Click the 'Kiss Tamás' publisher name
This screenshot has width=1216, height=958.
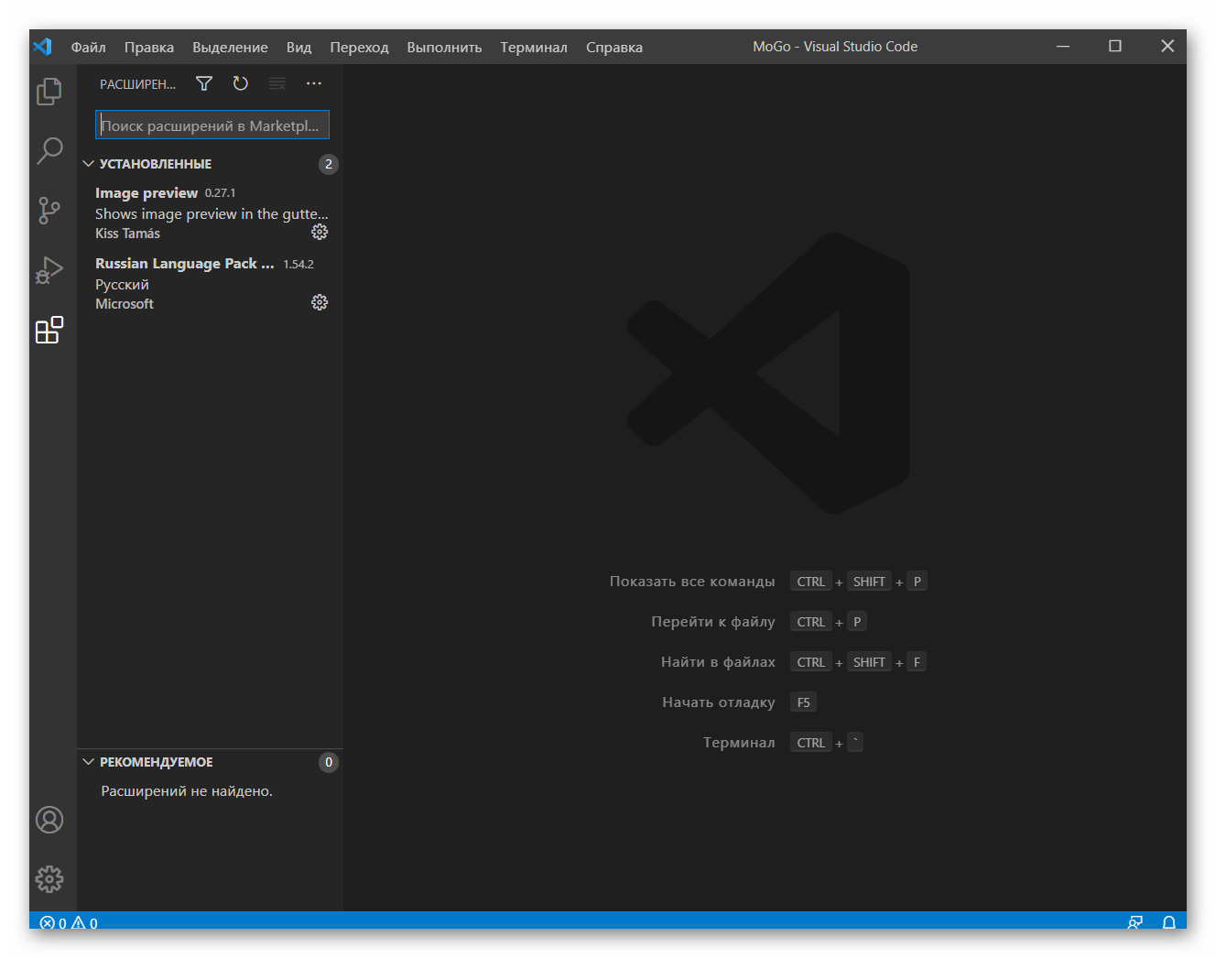pos(127,234)
